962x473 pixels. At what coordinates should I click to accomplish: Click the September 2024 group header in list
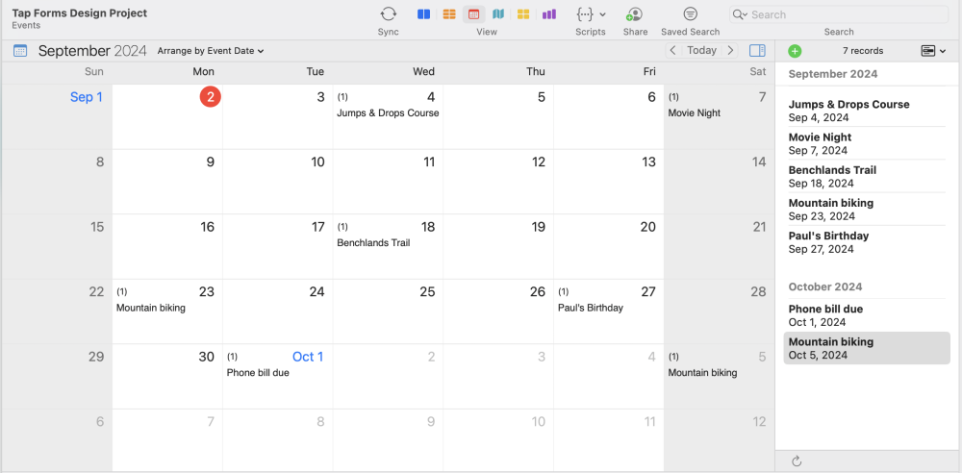click(x=832, y=74)
